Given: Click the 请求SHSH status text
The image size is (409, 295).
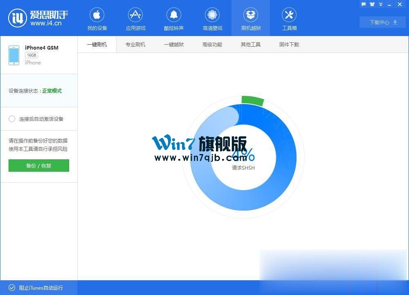Looking at the screenshot, I should pyautogui.click(x=243, y=168).
